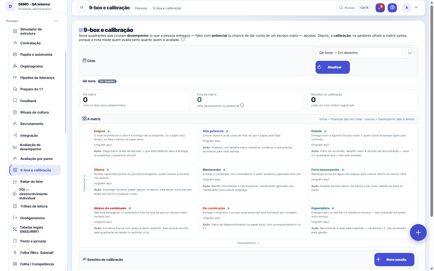The image size is (434, 271).
Task: Click the Pipeline de liderança sidebar icon
Action: (15, 78)
